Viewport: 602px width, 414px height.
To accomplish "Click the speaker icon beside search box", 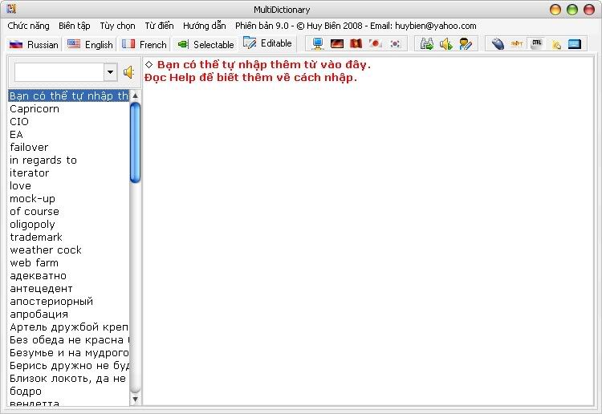I will (128, 72).
